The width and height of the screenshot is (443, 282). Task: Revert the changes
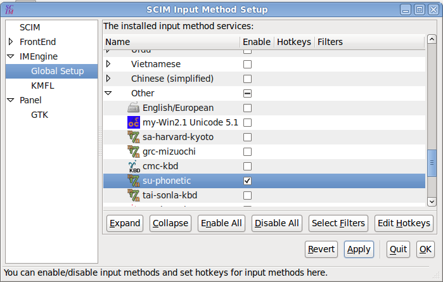tap(321, 249)
